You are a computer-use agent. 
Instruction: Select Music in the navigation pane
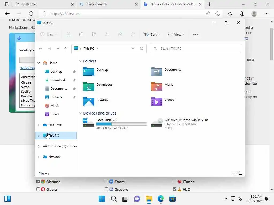(55, 106)
